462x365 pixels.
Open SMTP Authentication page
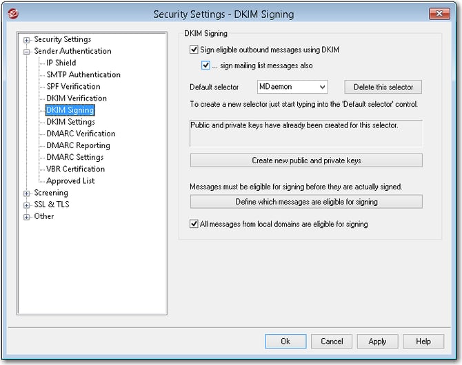[x=83, y=74]
